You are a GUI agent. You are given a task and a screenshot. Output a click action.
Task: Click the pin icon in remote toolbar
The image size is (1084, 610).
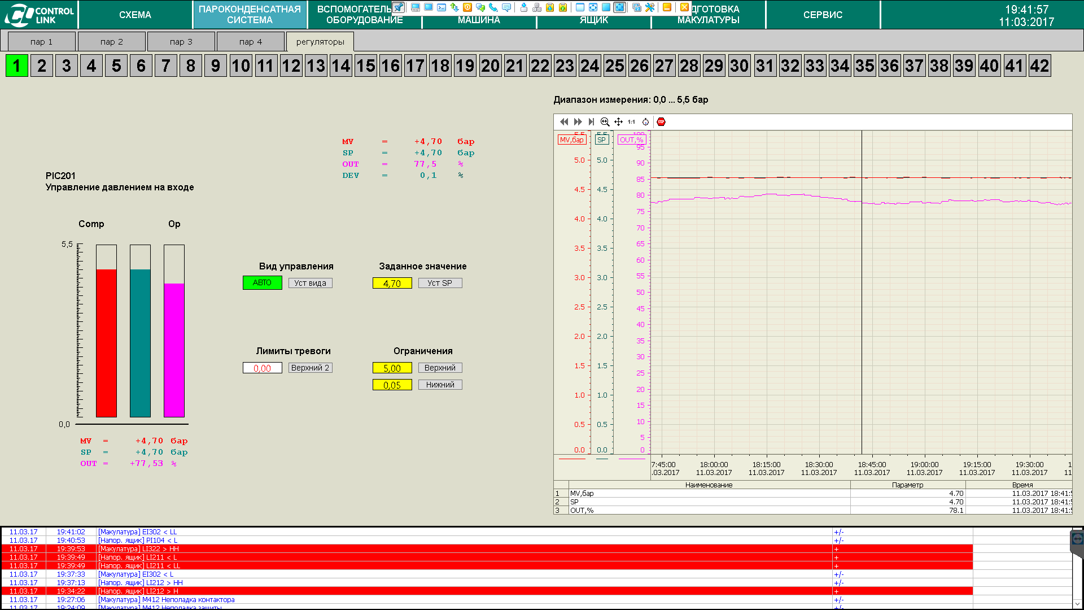[x=398, y=7]
